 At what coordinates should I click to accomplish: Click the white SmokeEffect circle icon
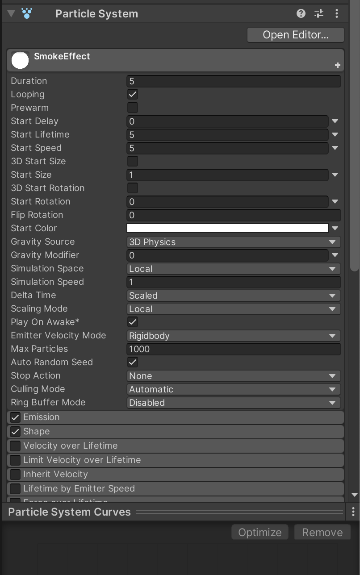click(x=20, y=60)
